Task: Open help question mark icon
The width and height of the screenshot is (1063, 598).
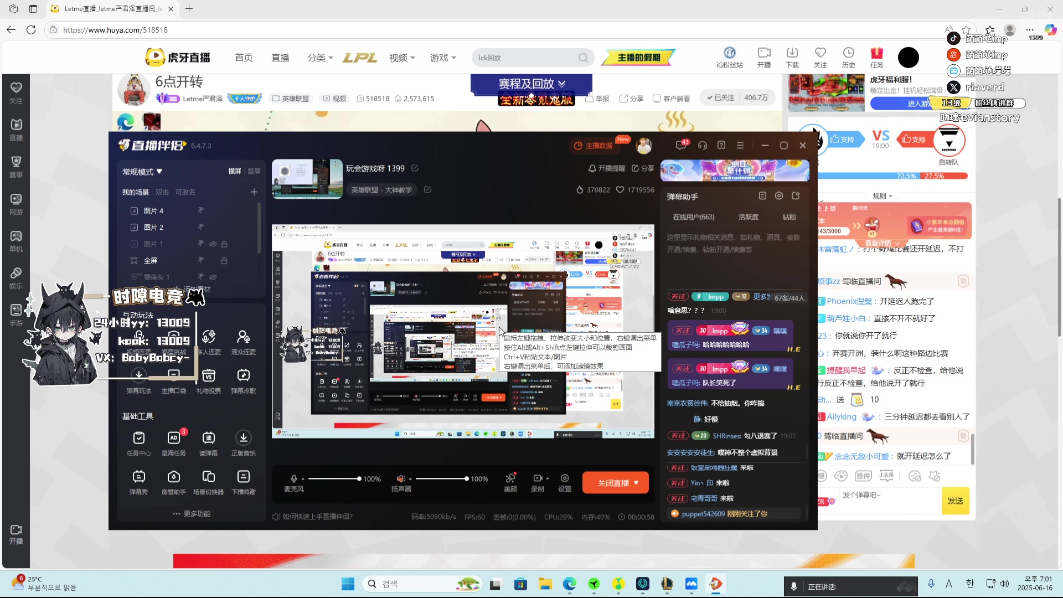Action: [721, 145]
